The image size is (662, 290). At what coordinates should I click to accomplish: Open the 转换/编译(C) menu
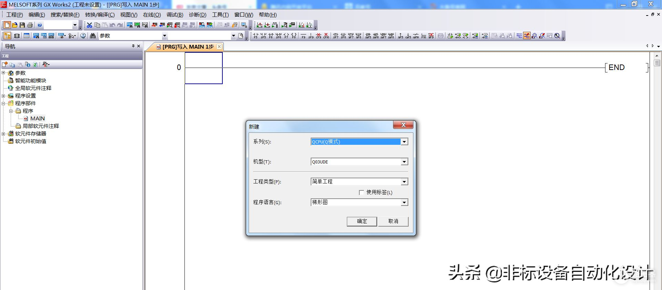pyautogui.click(x=100, y=14)
